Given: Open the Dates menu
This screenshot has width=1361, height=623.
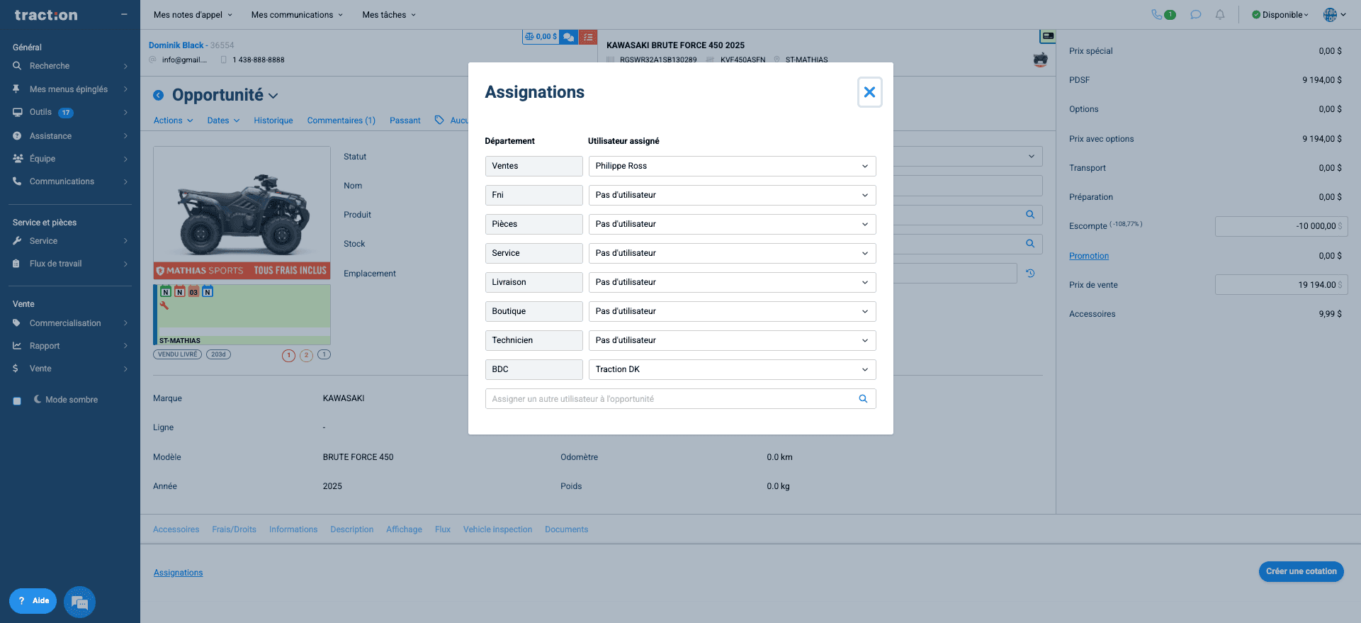Looking at the screenshot, I should pos(223,120).
